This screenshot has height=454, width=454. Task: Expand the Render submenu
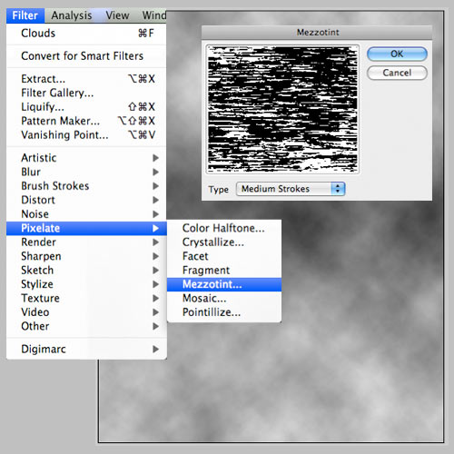pyautogui.click(x=86, y=242)
